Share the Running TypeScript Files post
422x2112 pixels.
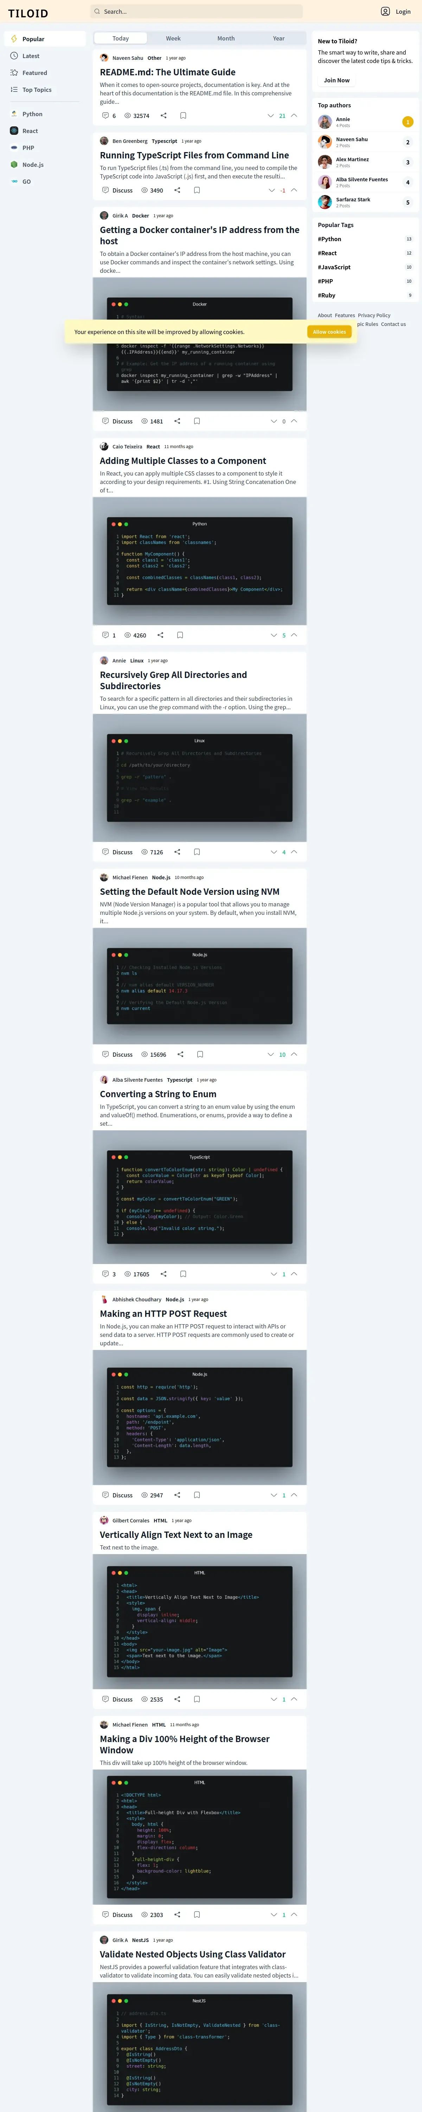click(177, 190)
